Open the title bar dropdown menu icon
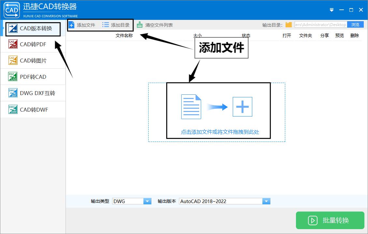Viewport: 368px width, 234px height. [331, 10]
